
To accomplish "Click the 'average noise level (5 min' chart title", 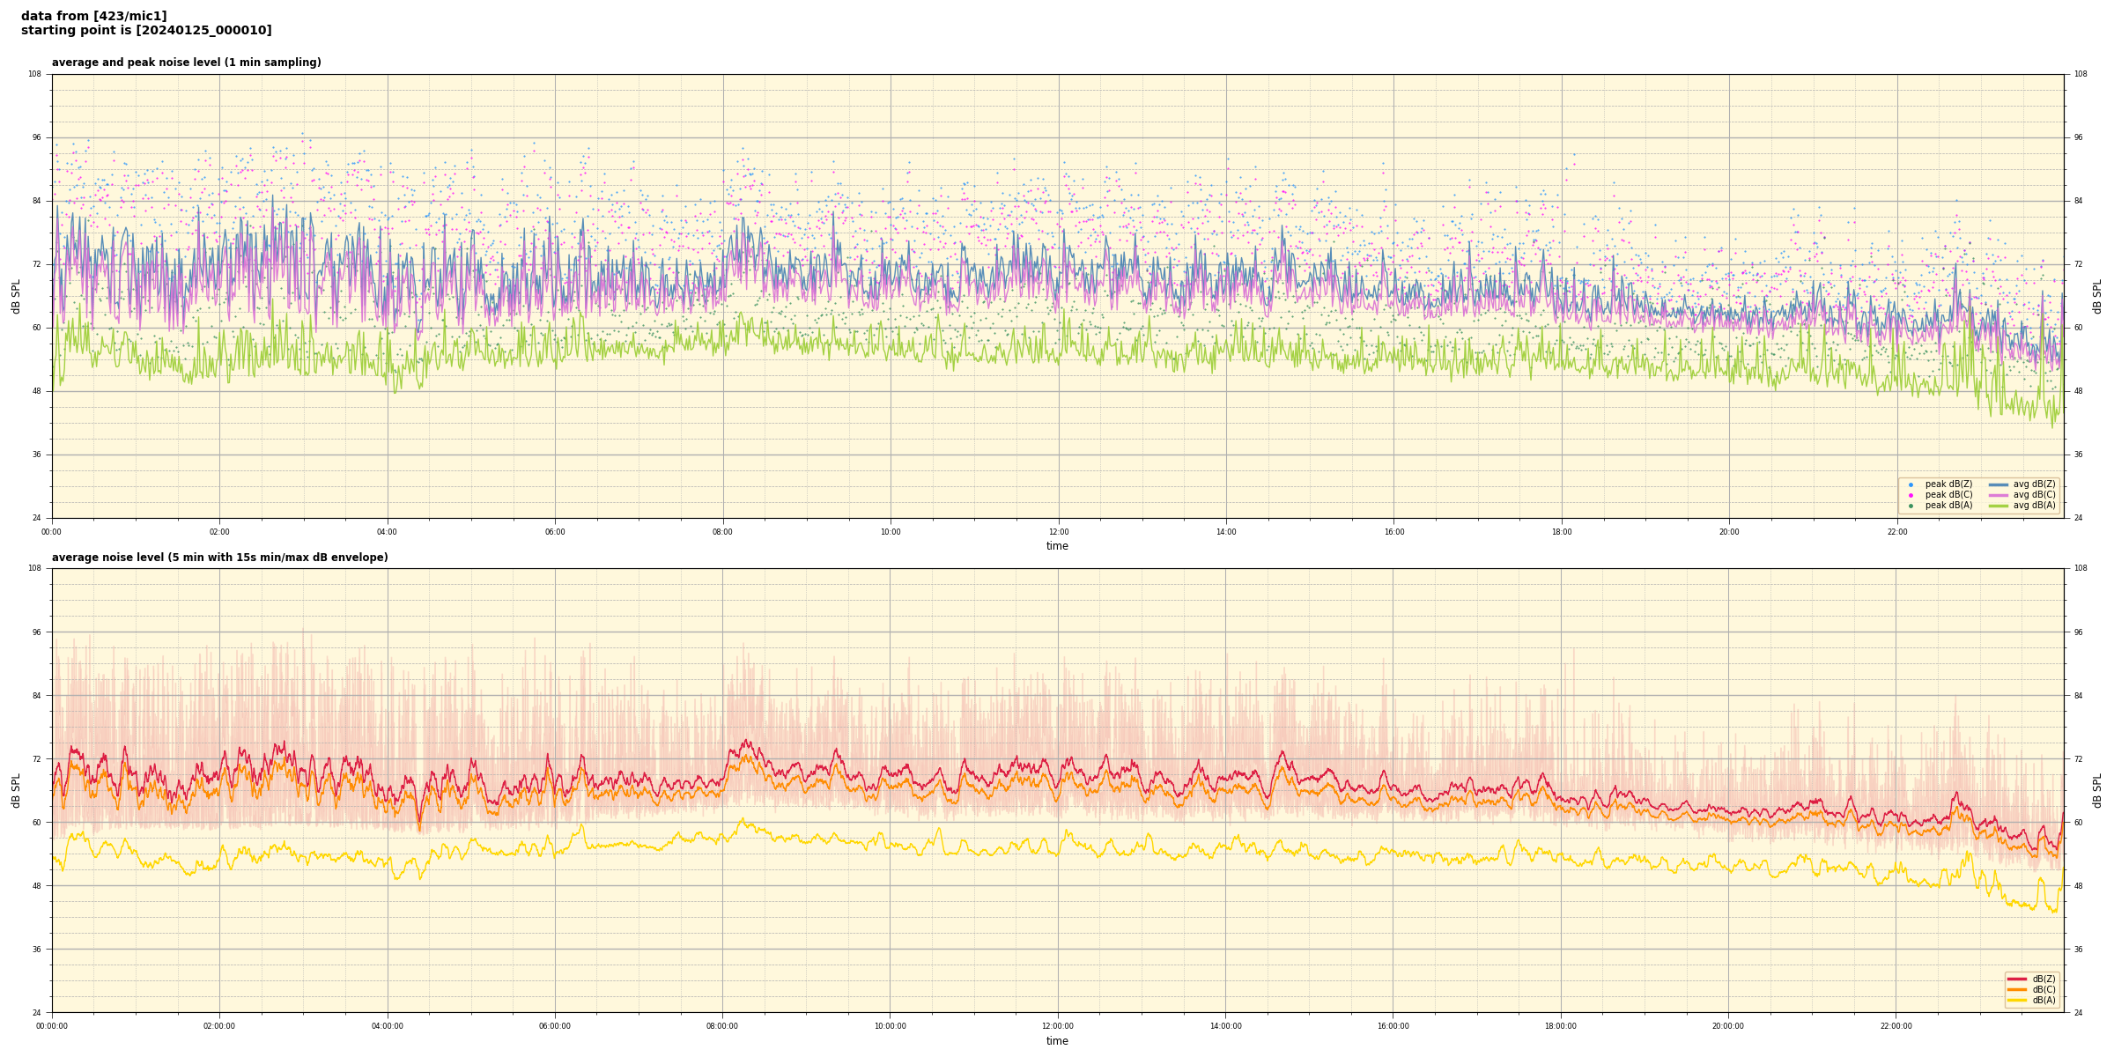I will tap(219, 558).
